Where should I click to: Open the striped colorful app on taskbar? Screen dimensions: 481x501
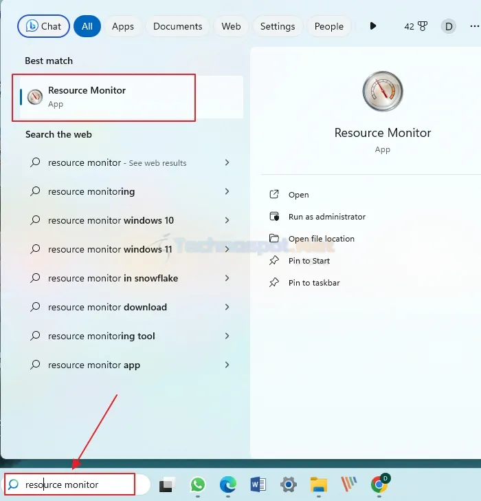coord(348,484)
